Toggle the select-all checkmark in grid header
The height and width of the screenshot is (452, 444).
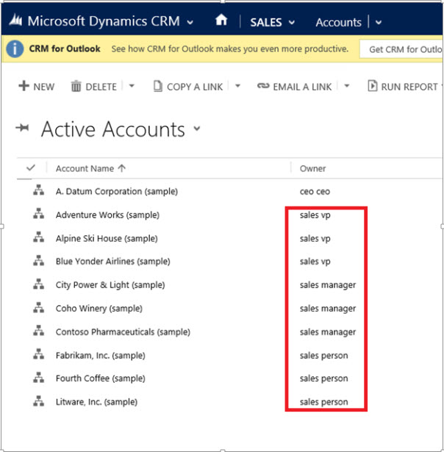[30, 168]
